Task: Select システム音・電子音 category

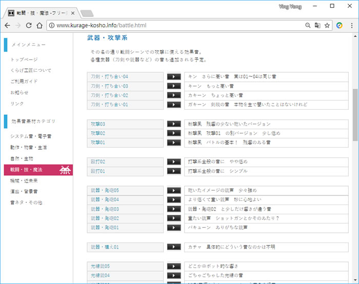Action: point(31,136)
